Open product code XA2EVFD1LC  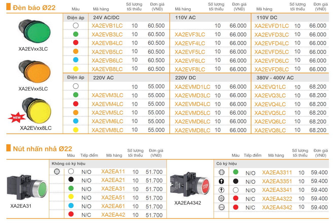click(272, 26)
